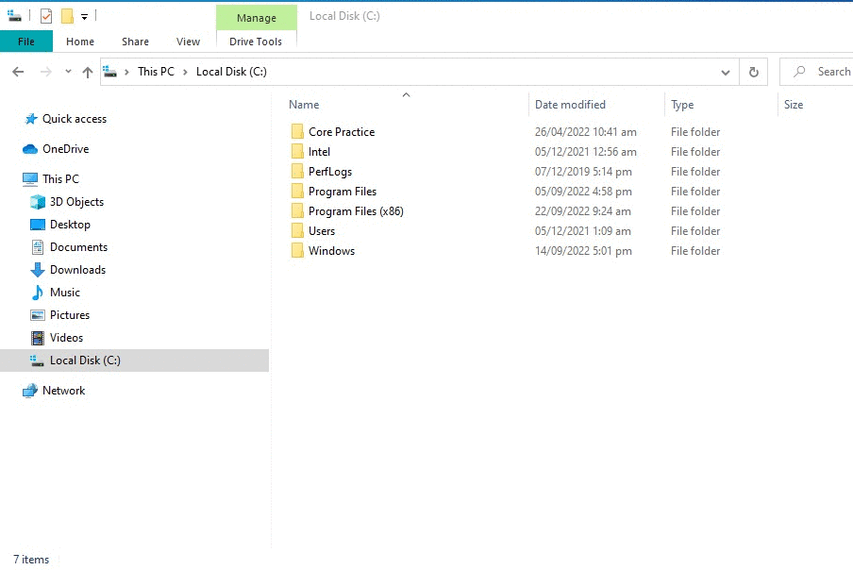The width and height of the screenshot is (853, 570).
Task: Click the Core Practice folder icon
Action: 297,131
